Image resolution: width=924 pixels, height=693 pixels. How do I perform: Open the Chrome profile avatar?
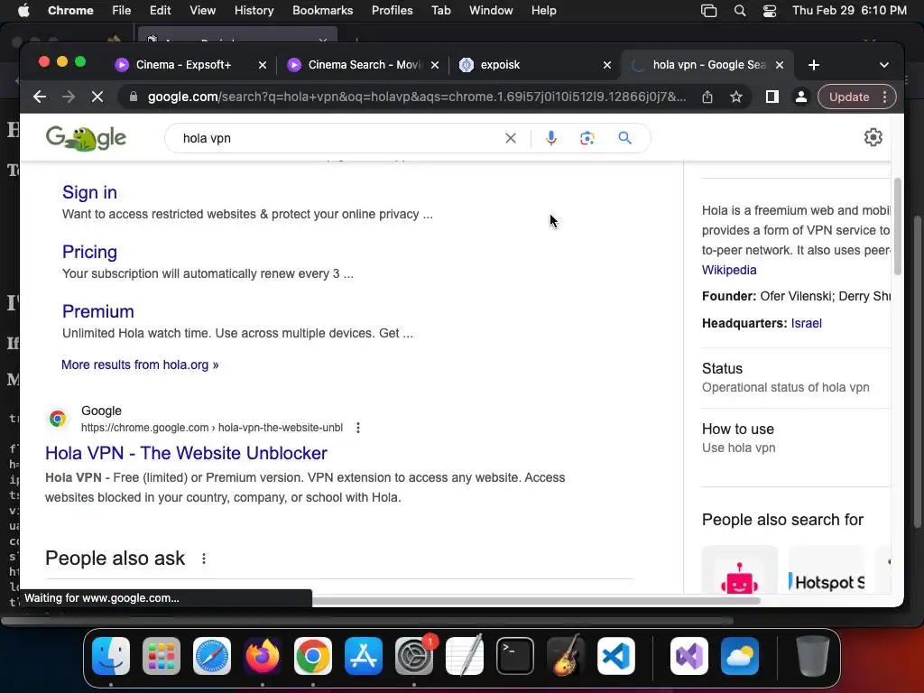click(x=801, y=97)
